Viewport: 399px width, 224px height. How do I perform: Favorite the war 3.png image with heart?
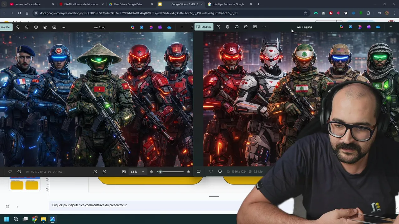click(10, 172)
